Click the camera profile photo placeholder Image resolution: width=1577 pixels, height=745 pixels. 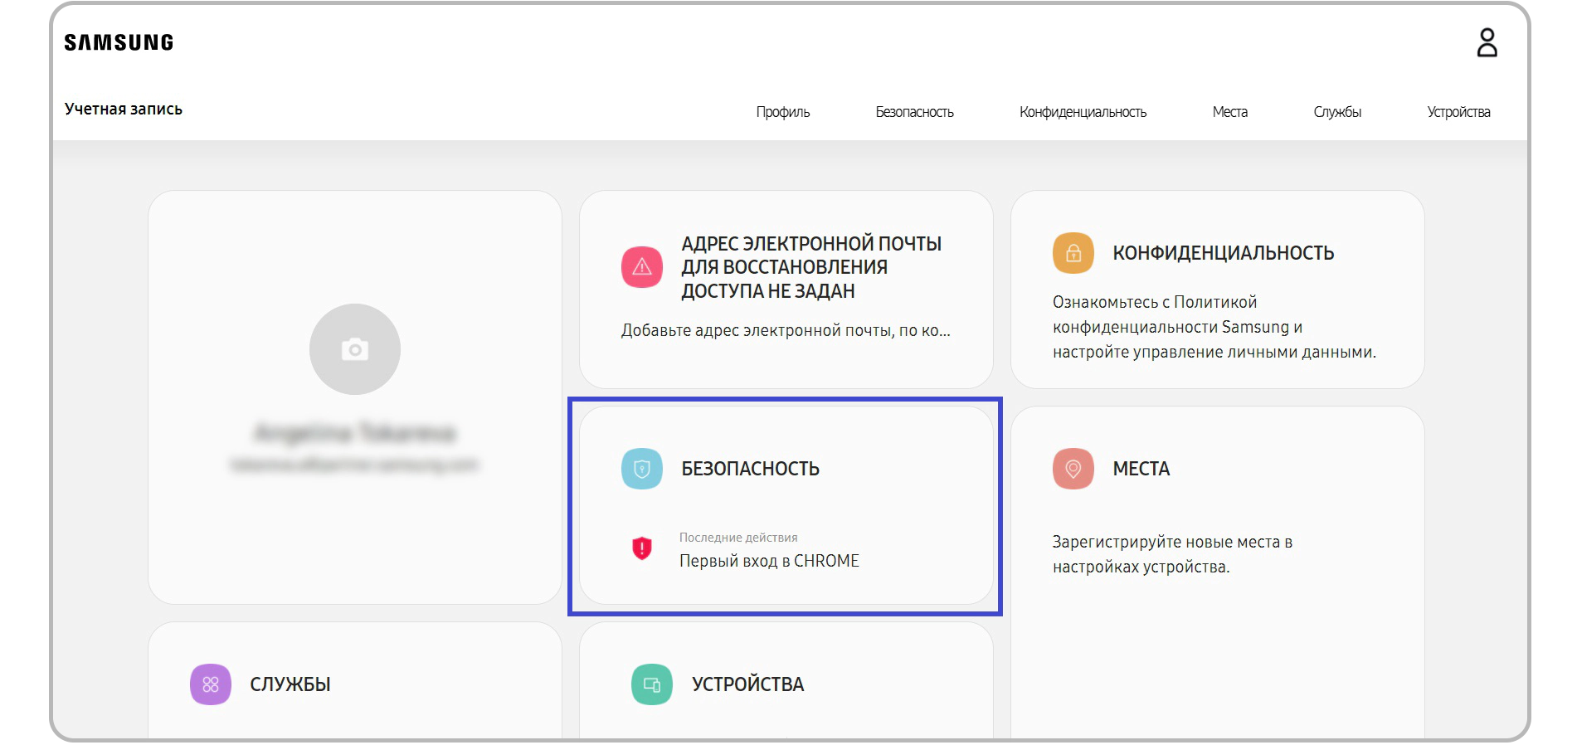pos(355,349)
